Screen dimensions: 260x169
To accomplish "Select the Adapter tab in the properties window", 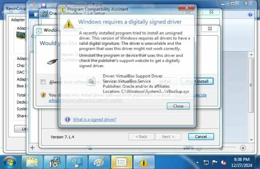I will coord(18,20).
